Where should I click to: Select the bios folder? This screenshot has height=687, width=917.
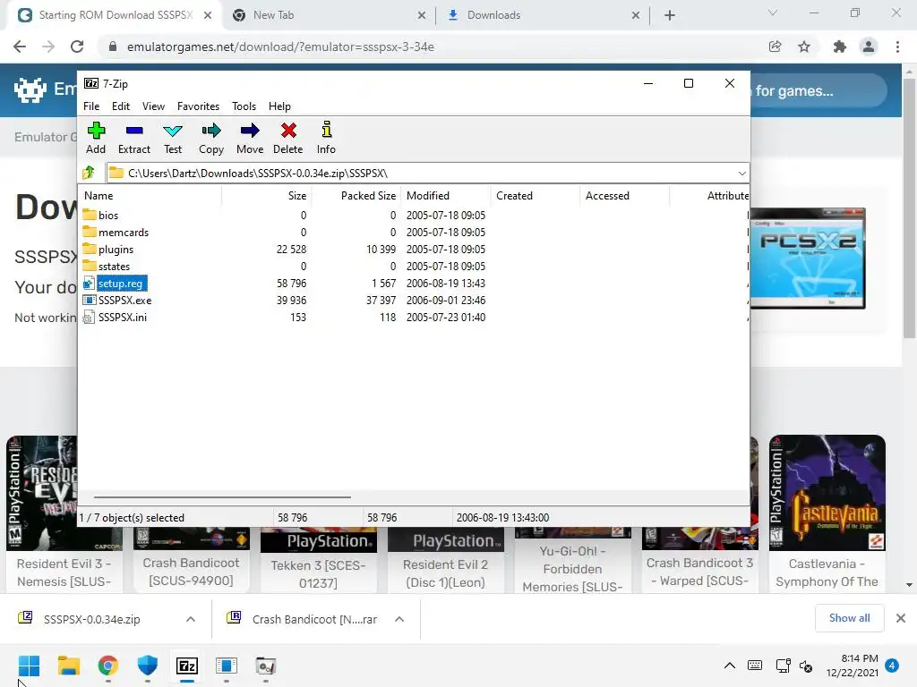108,215
